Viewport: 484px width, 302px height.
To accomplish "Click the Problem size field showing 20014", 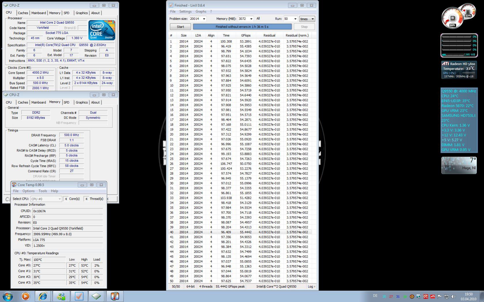I will pos(195,19).
